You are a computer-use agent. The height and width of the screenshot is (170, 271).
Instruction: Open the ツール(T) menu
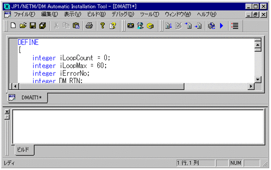click(x=150, y=14)
